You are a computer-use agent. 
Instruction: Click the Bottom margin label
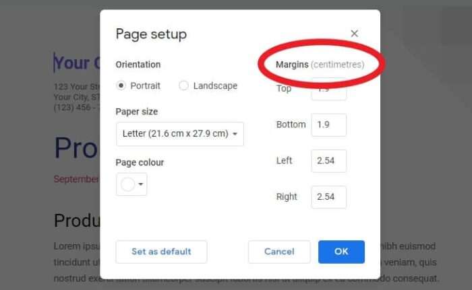point(291,124)
